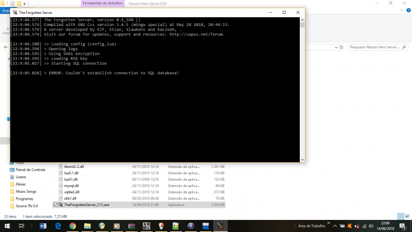Open Microsoft Edge from the taskbar
412x232 pixels.
58,226
